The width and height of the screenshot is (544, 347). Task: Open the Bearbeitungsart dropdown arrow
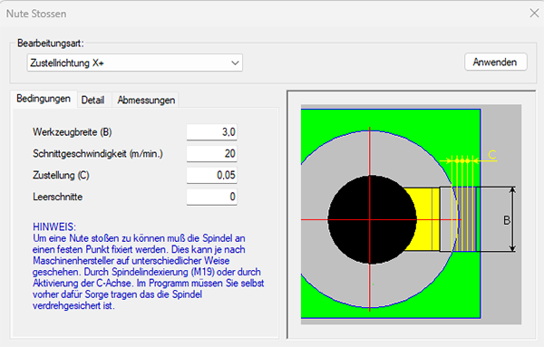(235, 63)
